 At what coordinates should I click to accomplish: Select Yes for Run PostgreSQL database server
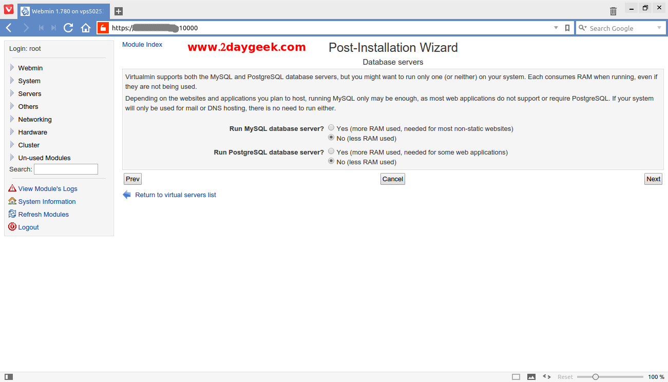click(x=331, y=151)
